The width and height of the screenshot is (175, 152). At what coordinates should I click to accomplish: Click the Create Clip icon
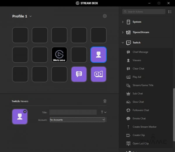128,135
